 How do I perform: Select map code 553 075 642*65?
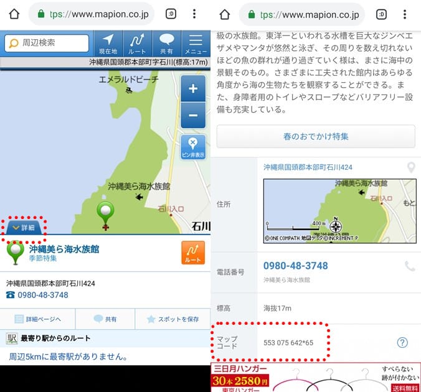[x=288, y=343]
